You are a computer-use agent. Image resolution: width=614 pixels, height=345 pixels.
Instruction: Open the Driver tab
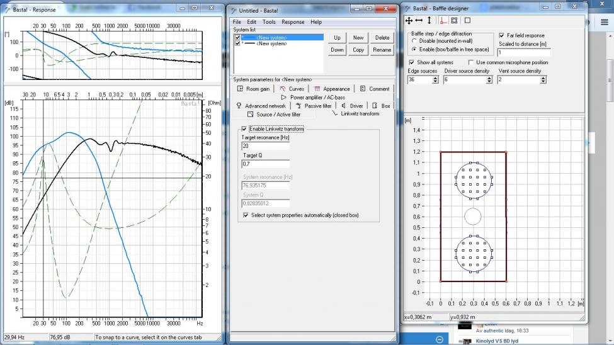(x=352, y=106)
